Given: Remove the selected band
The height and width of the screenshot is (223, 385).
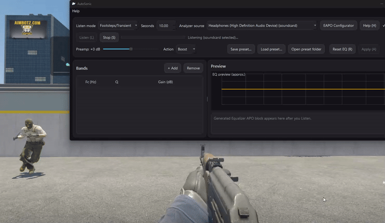Looking at the screenshot, I should [193, 68].
